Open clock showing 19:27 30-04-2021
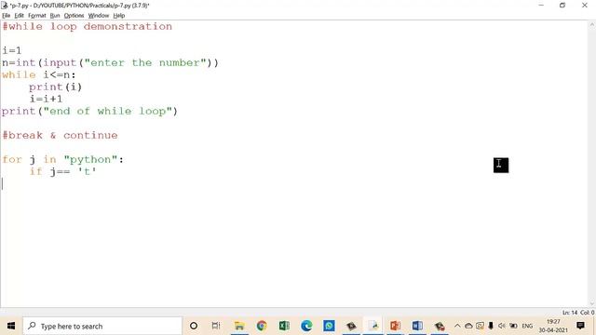The width and height of the screenshot is (596, 335). pos(553,326)
